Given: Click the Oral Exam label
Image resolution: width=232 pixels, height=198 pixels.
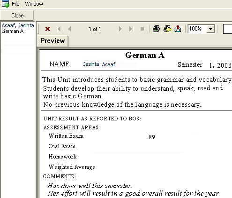Looking at the screenshot, I should pos(62,146).
